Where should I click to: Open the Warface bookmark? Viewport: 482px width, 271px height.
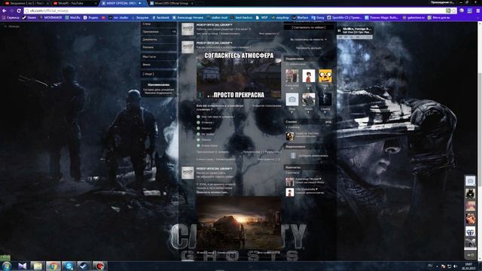300,17
